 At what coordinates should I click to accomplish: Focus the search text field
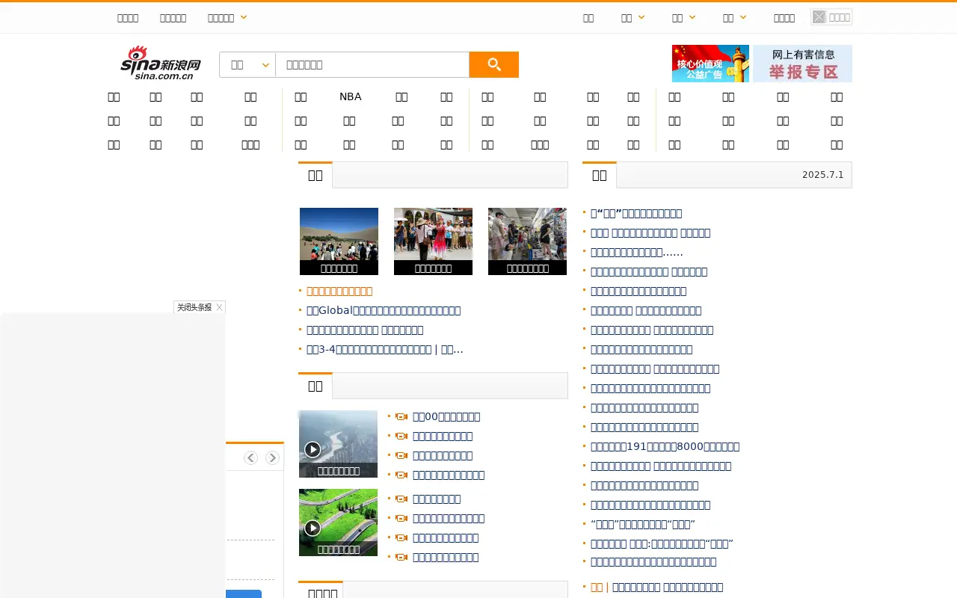[372, 65]
